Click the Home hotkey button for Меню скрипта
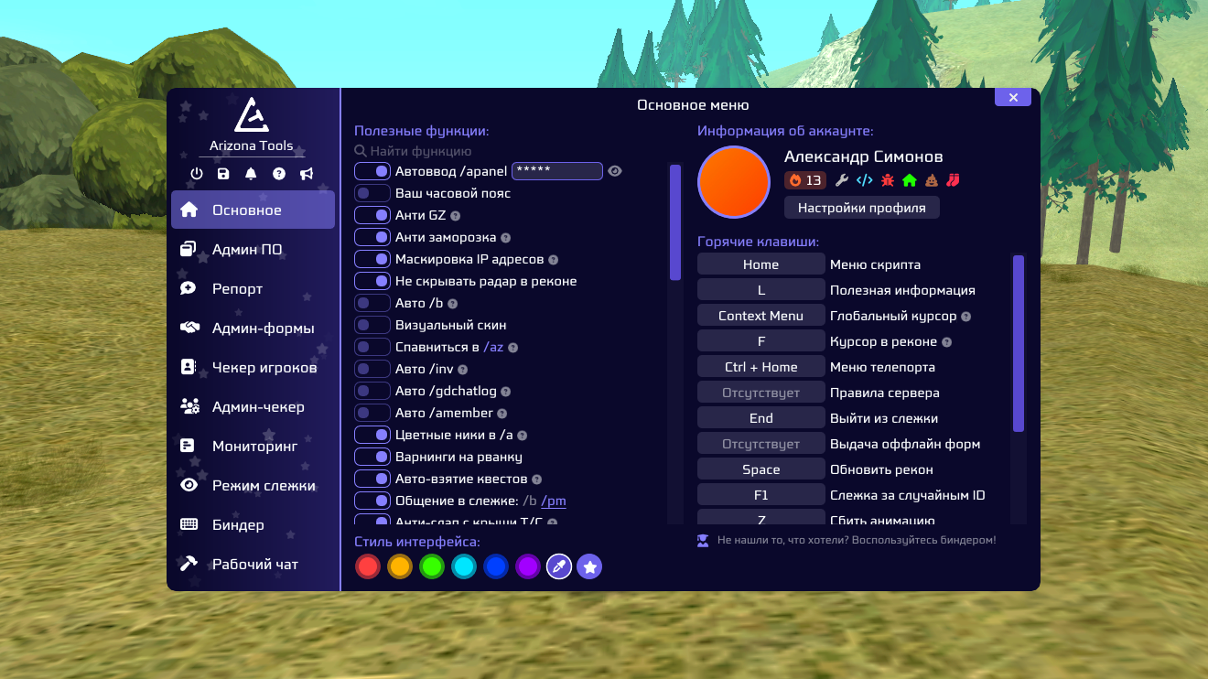 761,264
